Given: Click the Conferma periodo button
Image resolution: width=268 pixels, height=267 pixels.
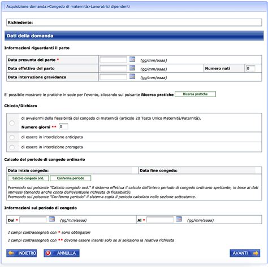Looking at the screenshot, I should [71, 178].
